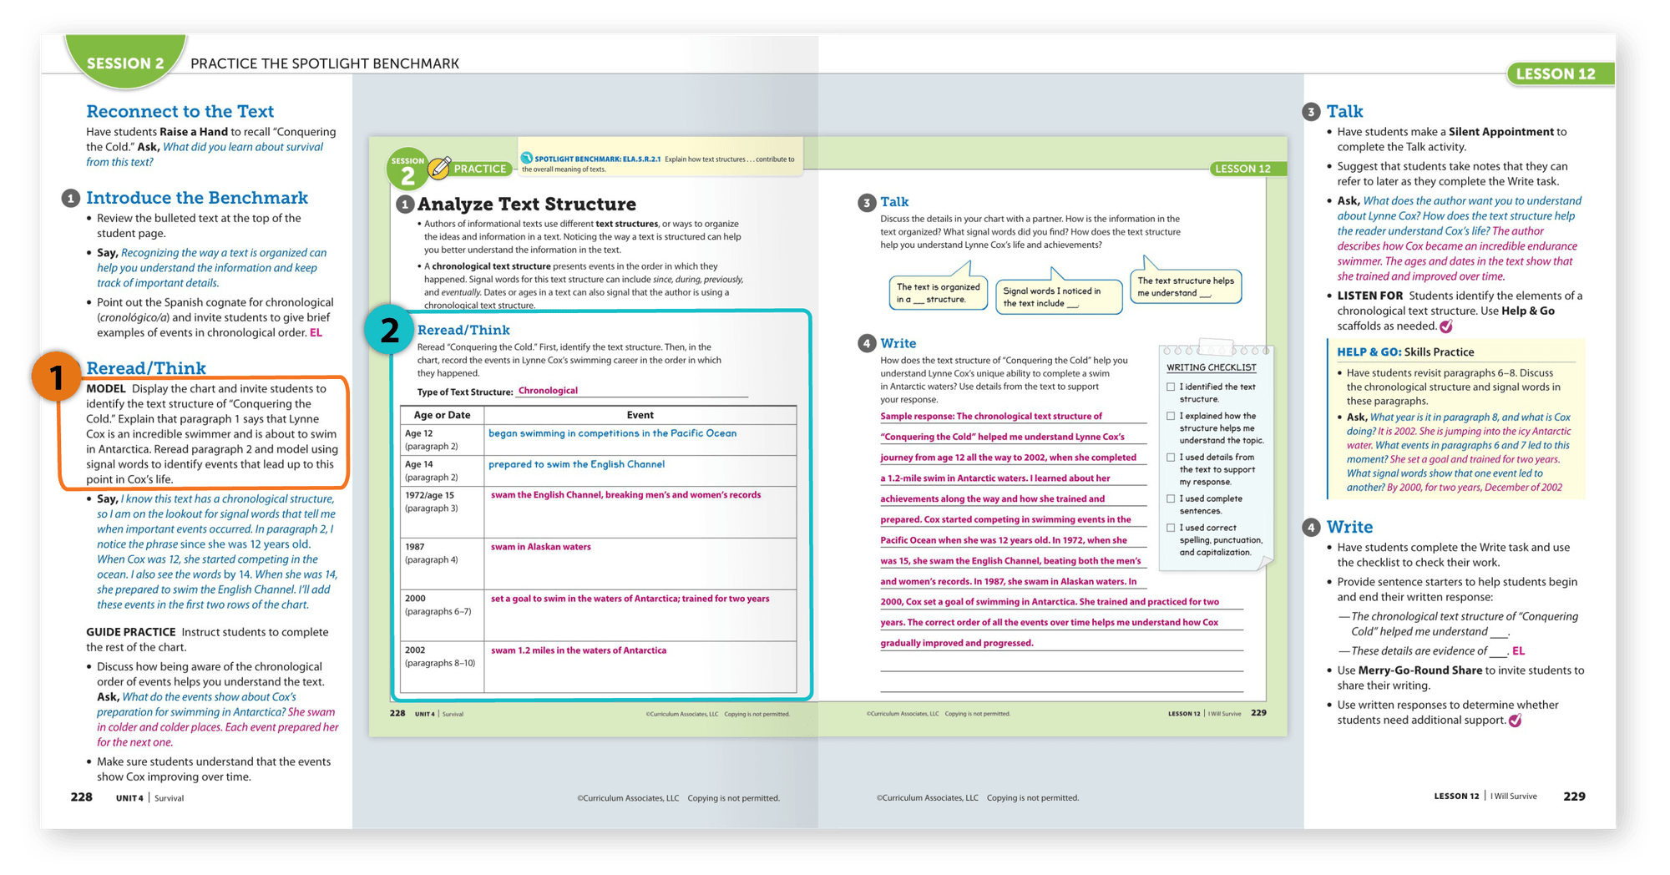Click 'The text is organized in a' bubble
Image resolution: width=1670 pixels, height=875 pixels.
(938, 292)
